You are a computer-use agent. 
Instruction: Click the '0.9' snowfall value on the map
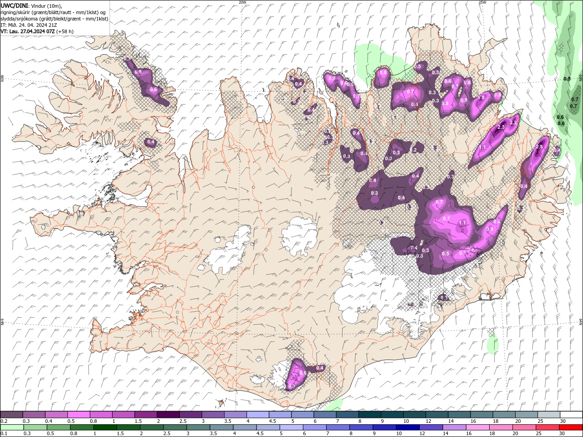pyautogui.click(x=490, y=229)
